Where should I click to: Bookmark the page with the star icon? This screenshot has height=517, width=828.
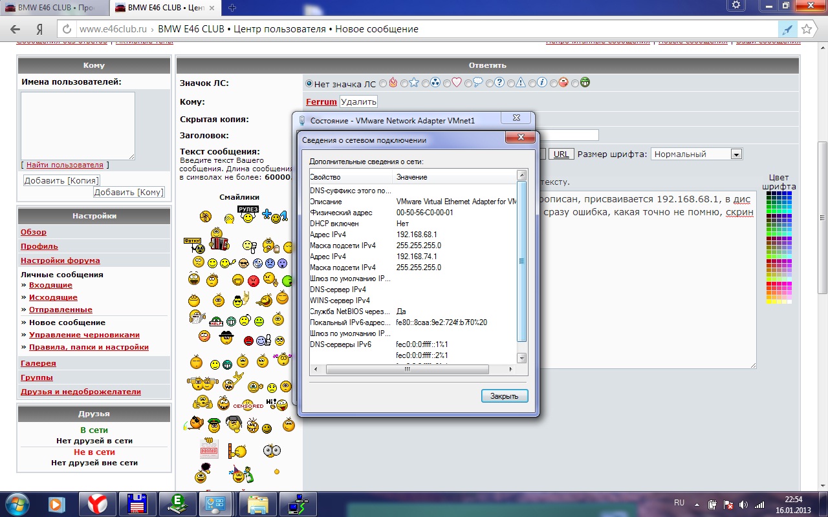(807, 29)
